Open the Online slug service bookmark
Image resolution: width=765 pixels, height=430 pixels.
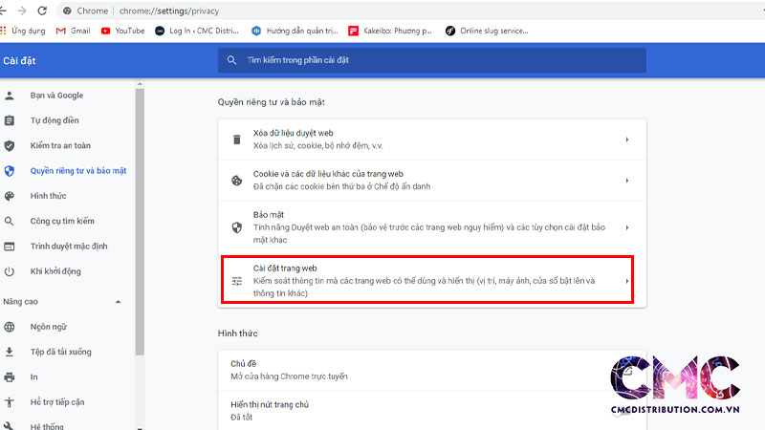click(x=487, y=31)
